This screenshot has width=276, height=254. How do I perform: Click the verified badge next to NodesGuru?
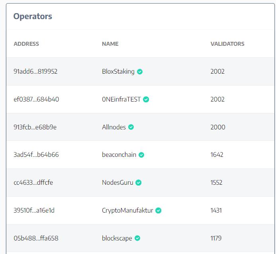point(139,183)
